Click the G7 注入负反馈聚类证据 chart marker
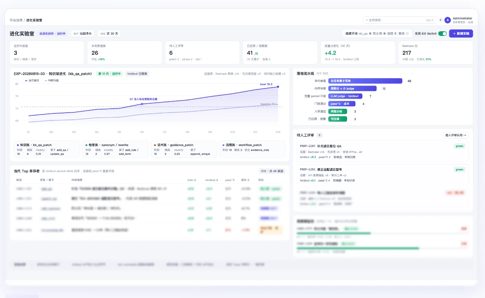Viewport: 485px width, 298px height. [142, 104]
